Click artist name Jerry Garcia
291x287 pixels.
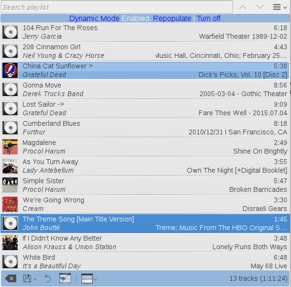(x=42, y=36)
